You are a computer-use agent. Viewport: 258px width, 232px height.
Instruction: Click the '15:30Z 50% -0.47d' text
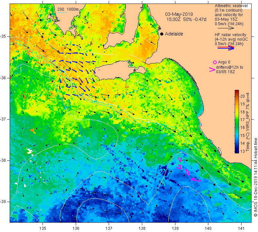click(186, 19)
